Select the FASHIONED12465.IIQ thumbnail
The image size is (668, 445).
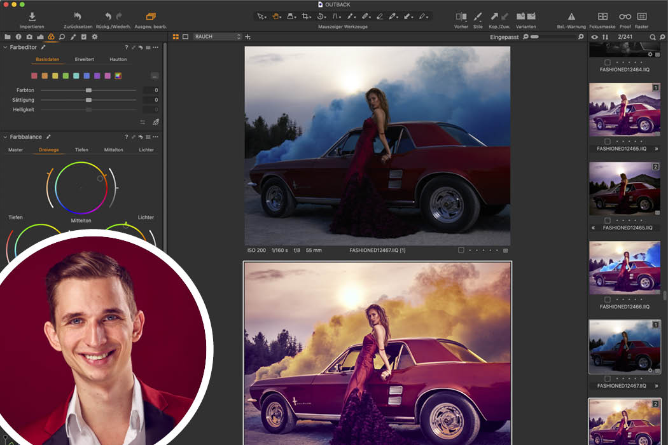(625, 109)
